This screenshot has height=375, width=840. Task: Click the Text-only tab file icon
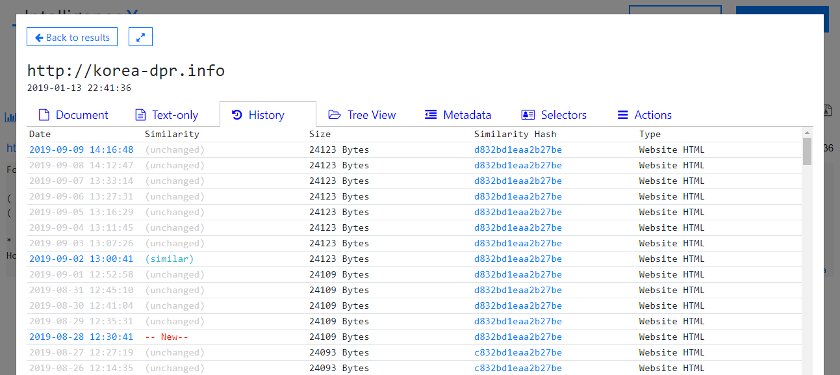click(140, 115)
